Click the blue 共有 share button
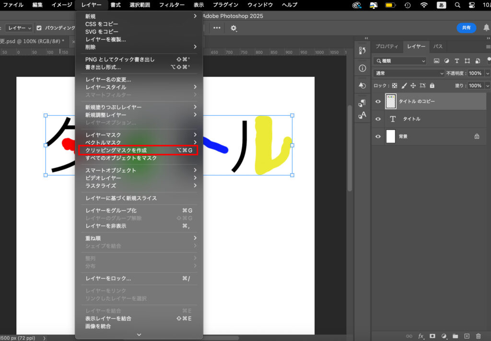Image resolution: width=491 pixels, height=341 pixels. pos(466,28)
